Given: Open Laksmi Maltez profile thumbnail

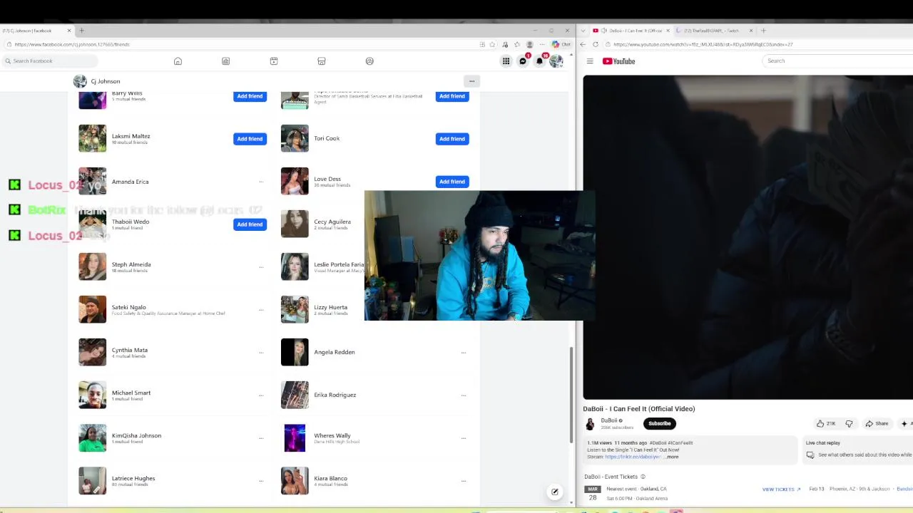Looking at the screenshot, I should coord(92,138).
